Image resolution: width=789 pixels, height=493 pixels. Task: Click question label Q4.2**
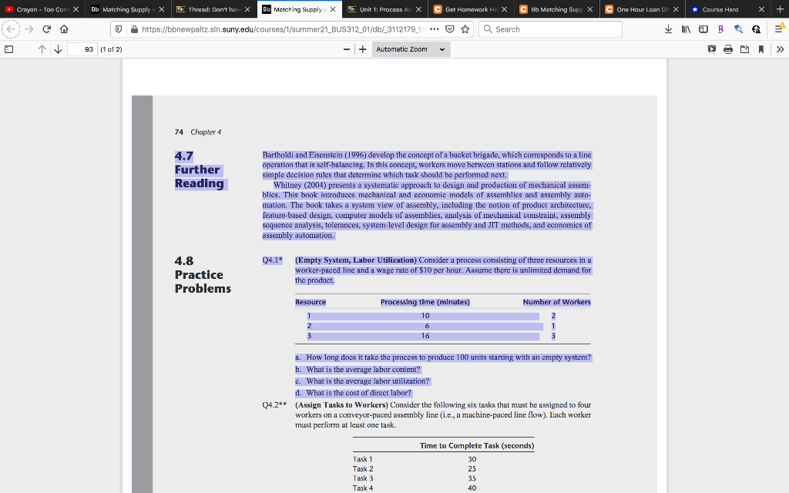(x=274, y=405)
